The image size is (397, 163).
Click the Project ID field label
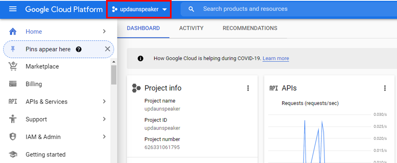pos(156,120)
